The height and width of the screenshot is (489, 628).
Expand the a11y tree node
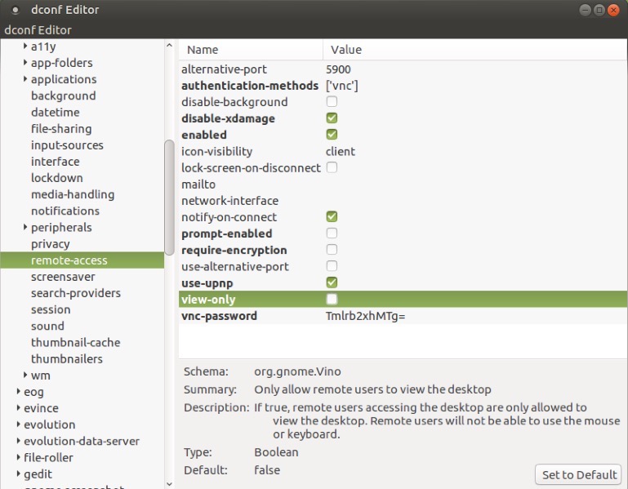point(24,47)
